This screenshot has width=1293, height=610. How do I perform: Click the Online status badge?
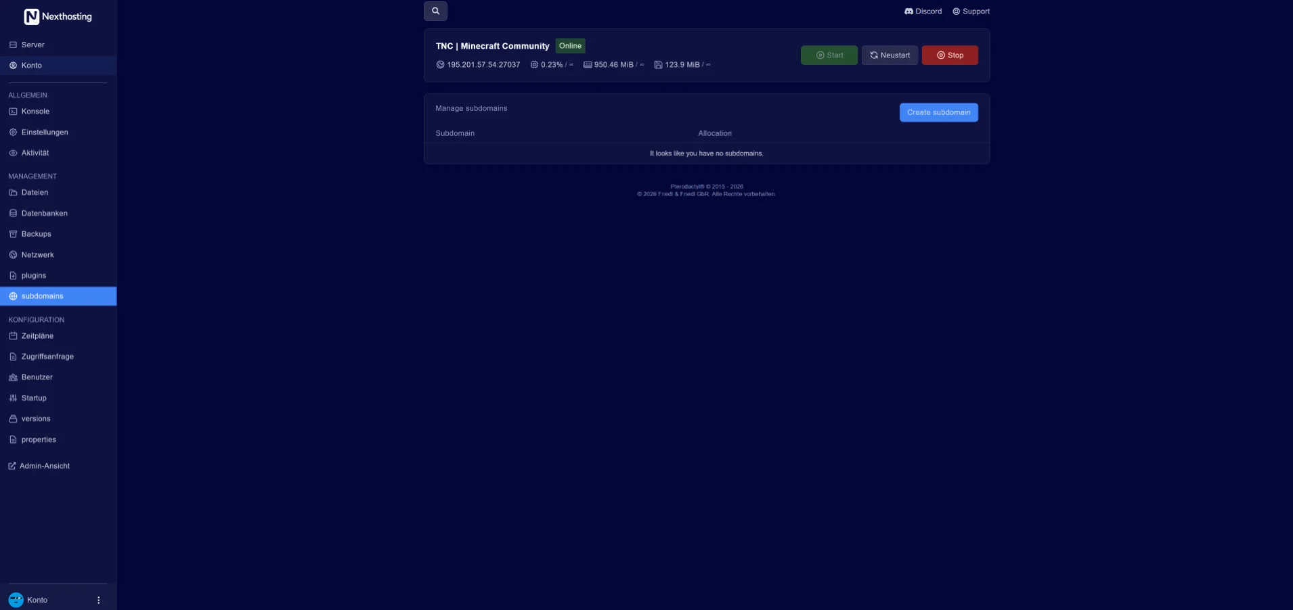tap(570, 46)
